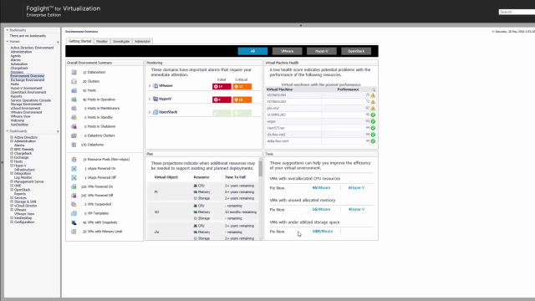The height and width of the screenshot is (301, 535).
Task: Click the Datastores icon
Action: tap(74, 145)
